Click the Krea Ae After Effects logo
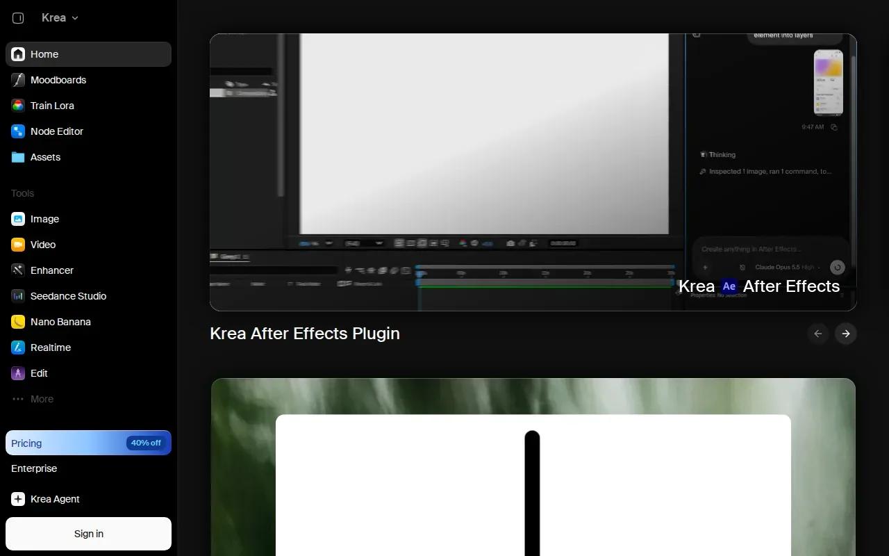889x556 pixels. pos(759,286)
